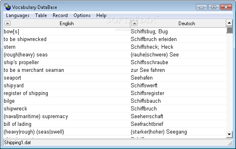This screenshot has width=236, height=149.
Task: Click the English column header label
Action: click(67, 24)
